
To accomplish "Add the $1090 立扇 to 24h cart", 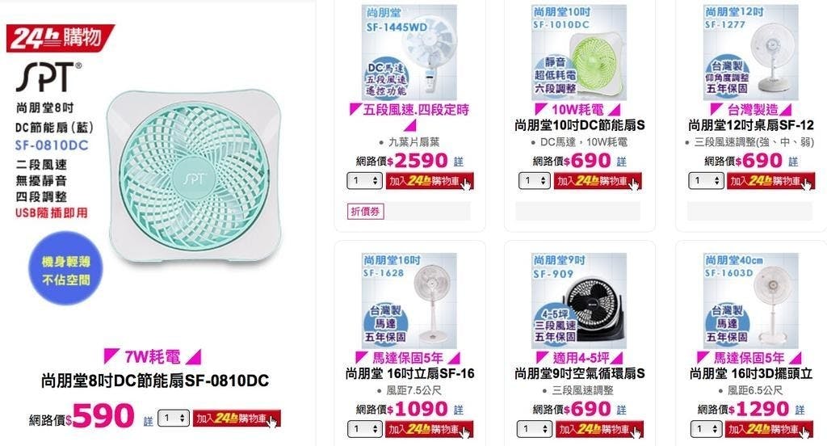I will [x=430, y=429].
